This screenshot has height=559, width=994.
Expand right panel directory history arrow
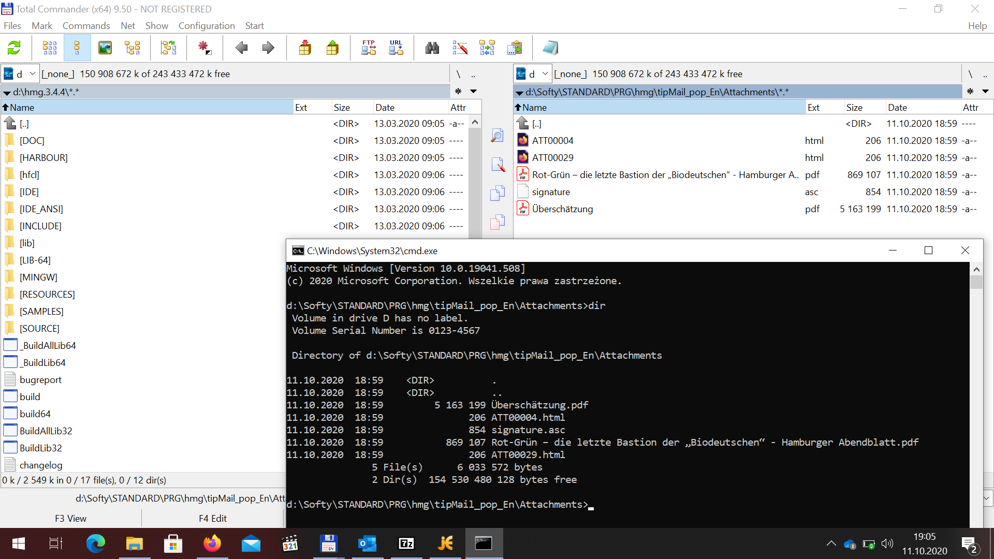coord(985,92)
